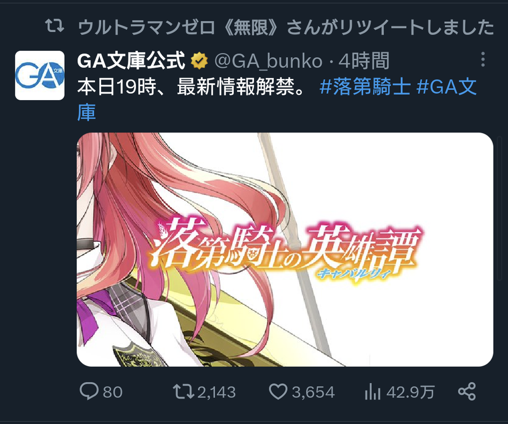The height and width of the screenshot is (424, 508).
Task: Click the small retweet indicator icon at top
Action: point(55,26)
